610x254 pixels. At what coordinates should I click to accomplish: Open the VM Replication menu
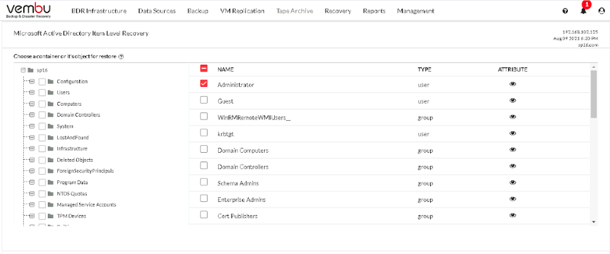point(242,11)
